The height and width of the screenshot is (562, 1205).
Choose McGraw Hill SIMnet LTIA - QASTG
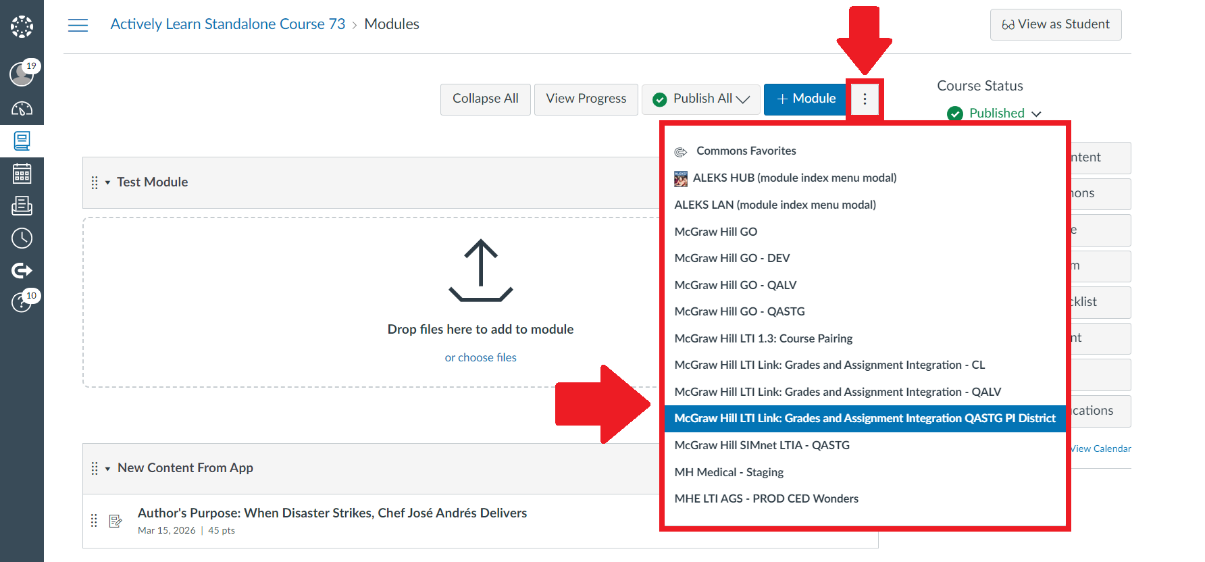[x=865, y=445]
